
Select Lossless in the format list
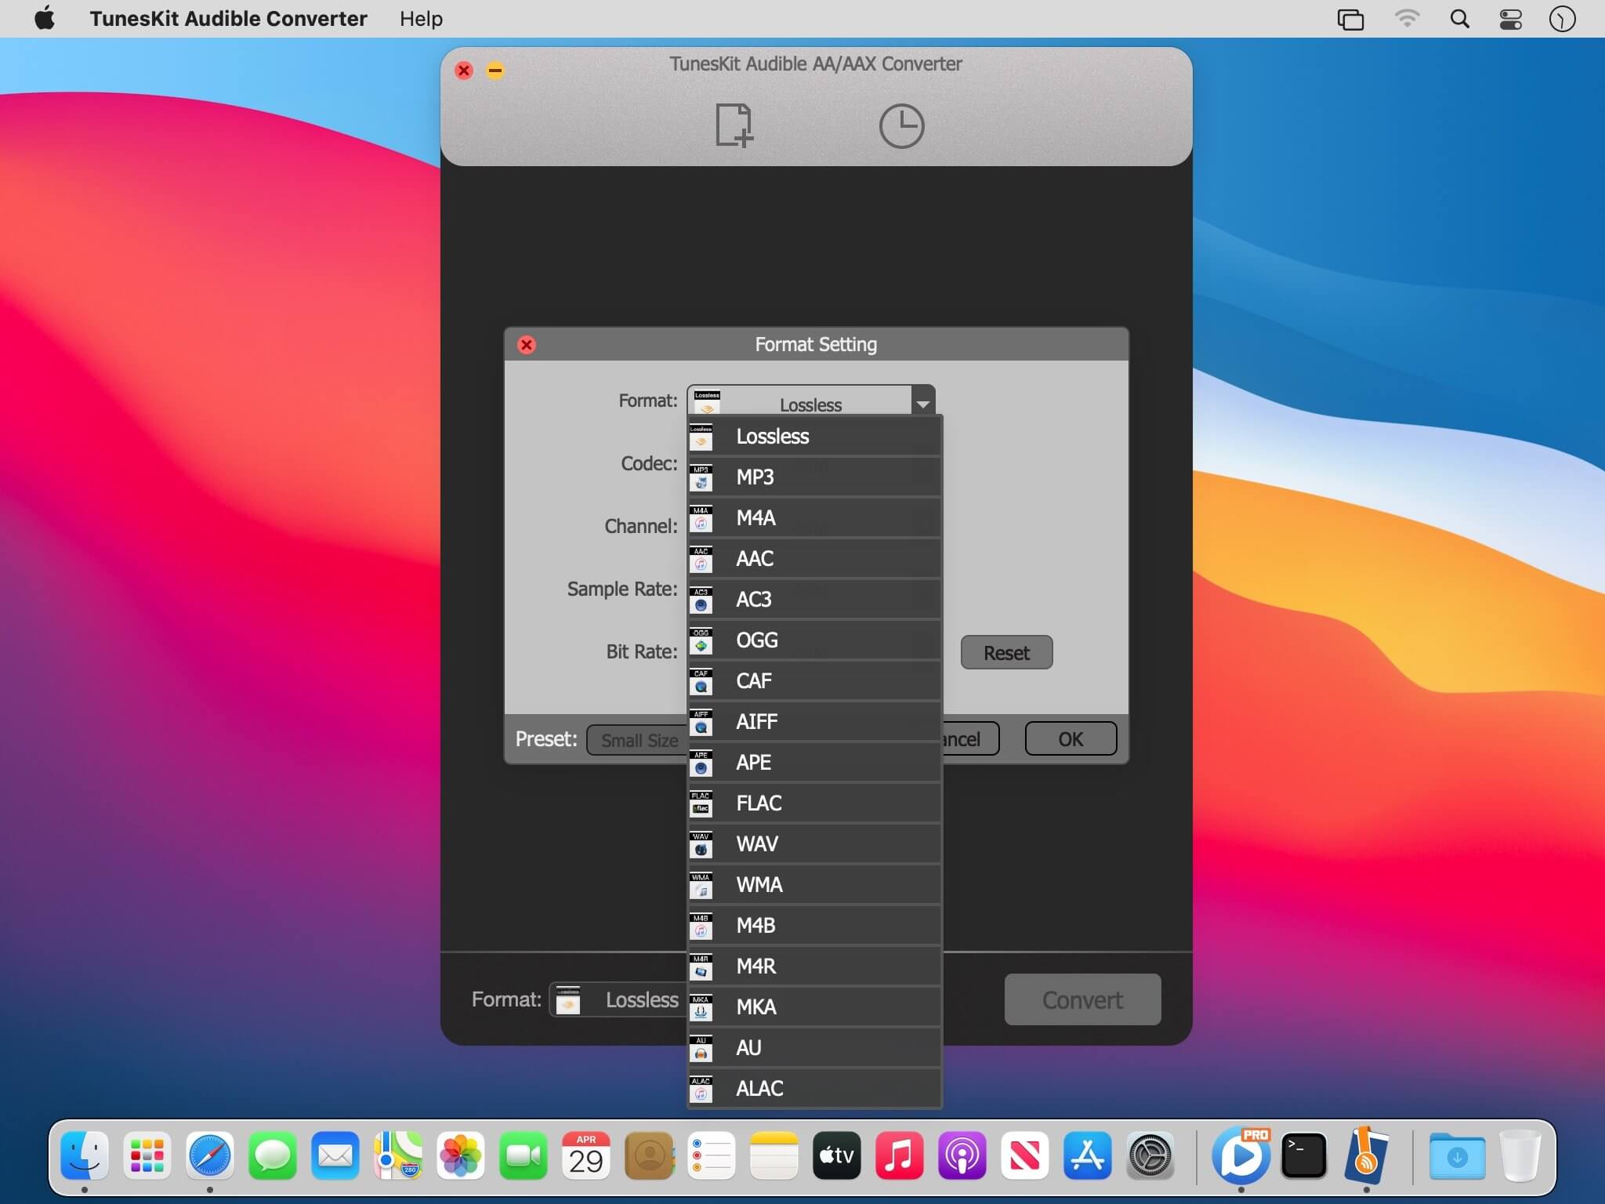click(814, 436)
